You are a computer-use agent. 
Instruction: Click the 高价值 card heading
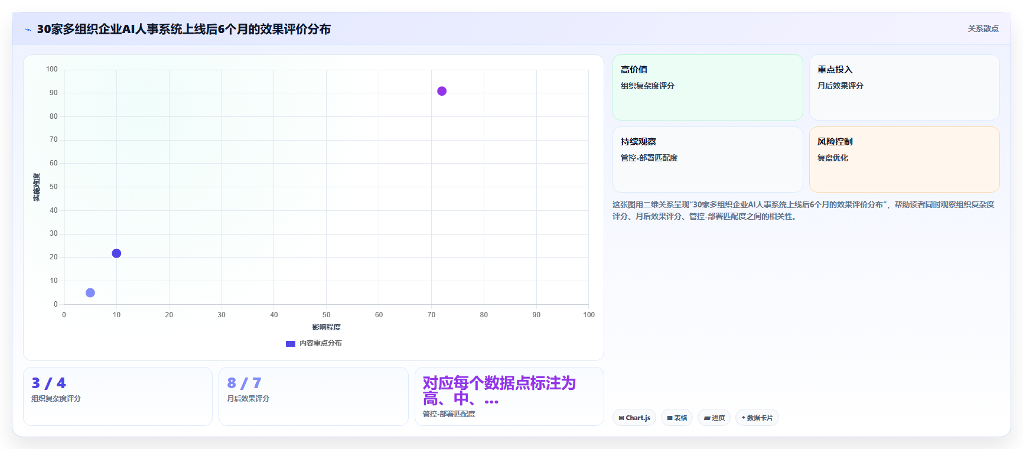[x=634, y=70]
